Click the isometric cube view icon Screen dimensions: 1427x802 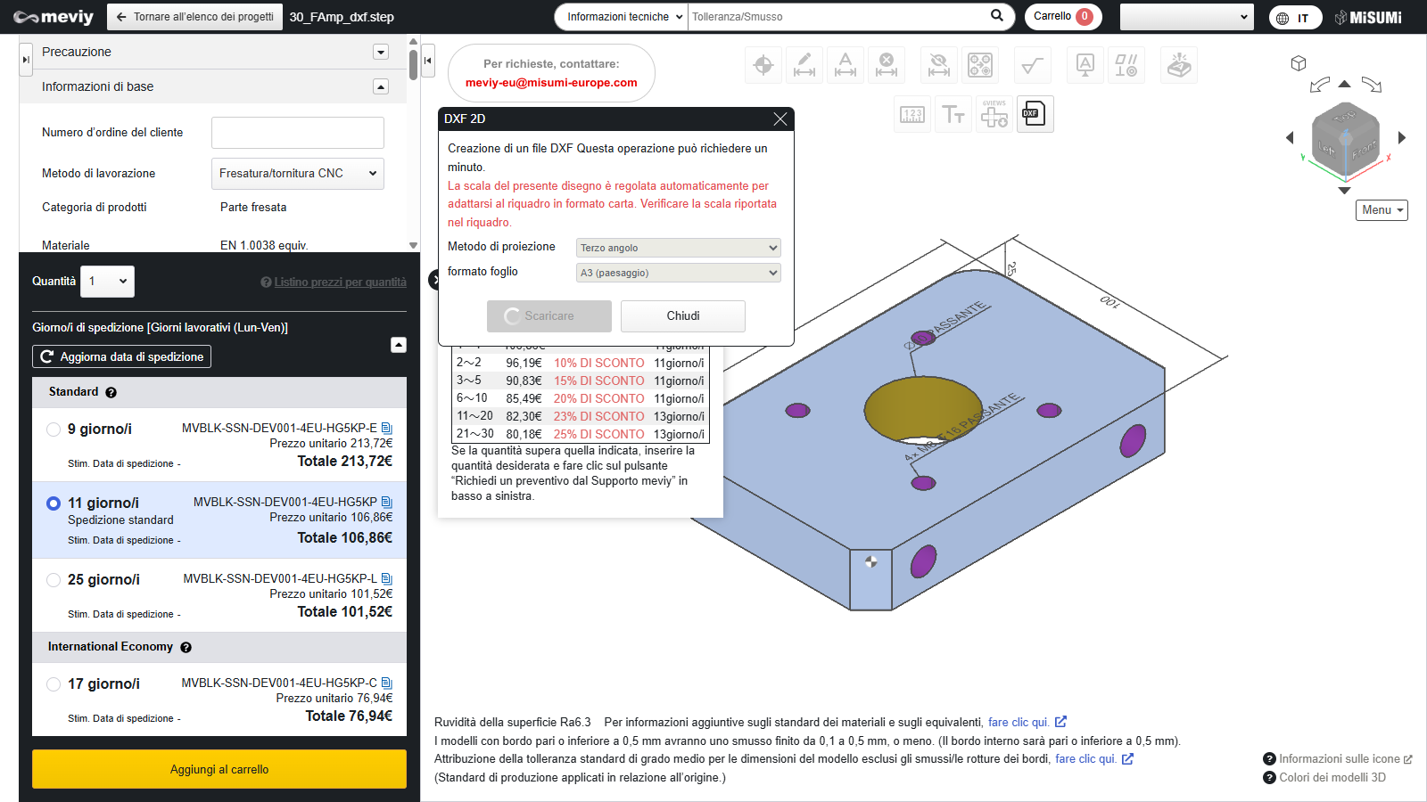pos(1299,63)
